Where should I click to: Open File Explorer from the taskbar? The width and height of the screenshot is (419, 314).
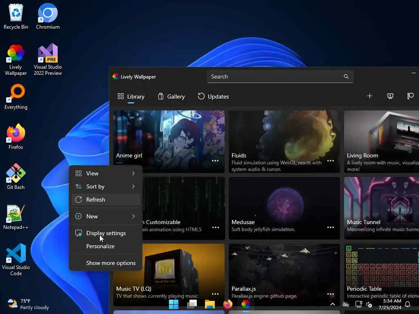(210, 304)
